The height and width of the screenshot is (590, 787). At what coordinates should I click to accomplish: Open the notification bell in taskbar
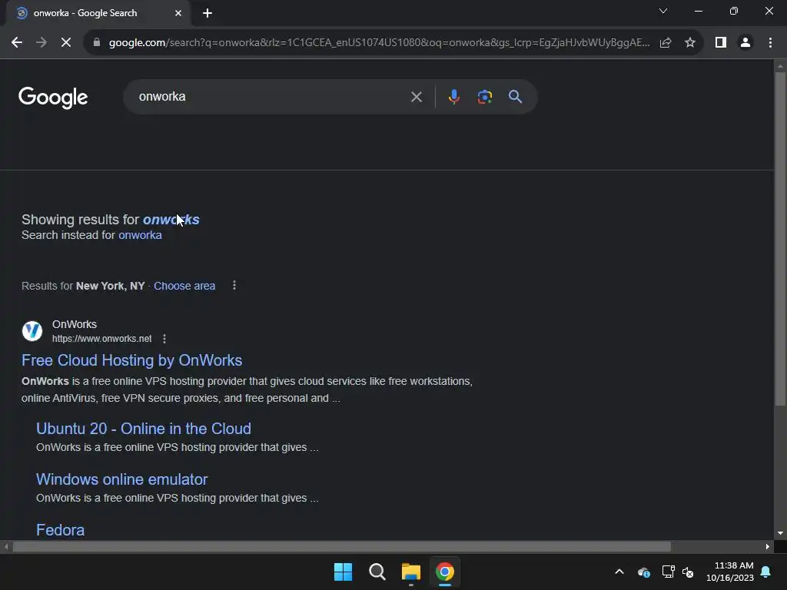click(x=766, y=572)
